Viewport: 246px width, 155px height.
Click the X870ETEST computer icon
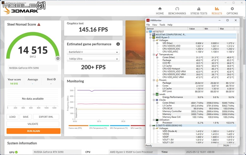pyautogui.click(x=150, y=32)
